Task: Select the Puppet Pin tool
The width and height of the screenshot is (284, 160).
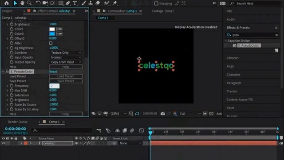Action: click(x=115, y=3)
